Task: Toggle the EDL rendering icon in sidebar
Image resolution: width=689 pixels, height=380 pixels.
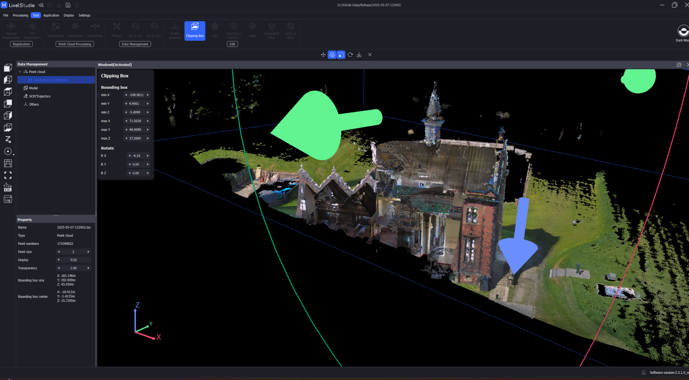Action: 8,188
